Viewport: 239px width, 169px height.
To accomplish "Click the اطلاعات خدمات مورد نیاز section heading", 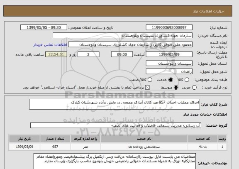I will coord(205,115).
